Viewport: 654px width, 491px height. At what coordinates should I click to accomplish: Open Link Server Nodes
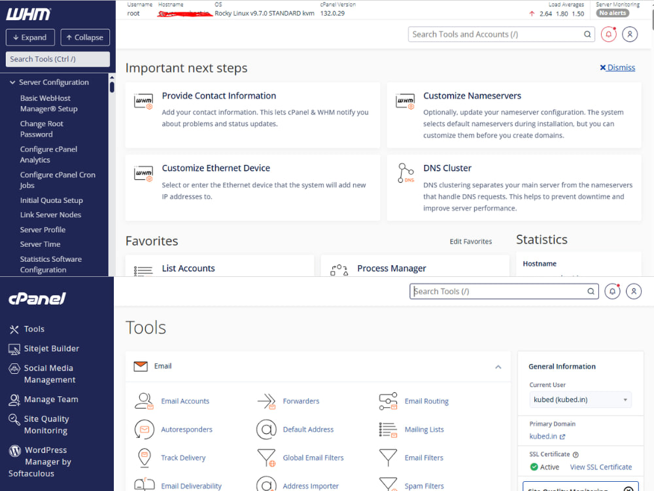pos(50,215)
